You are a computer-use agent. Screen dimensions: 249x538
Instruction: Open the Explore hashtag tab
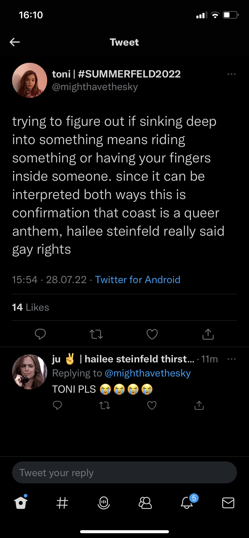pyautogui.click(x=62, y=503)
